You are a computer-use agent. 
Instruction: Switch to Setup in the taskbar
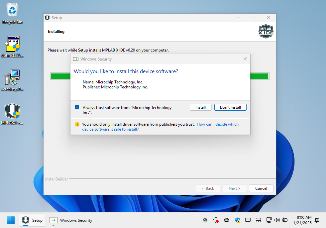(x=32, y=220)
